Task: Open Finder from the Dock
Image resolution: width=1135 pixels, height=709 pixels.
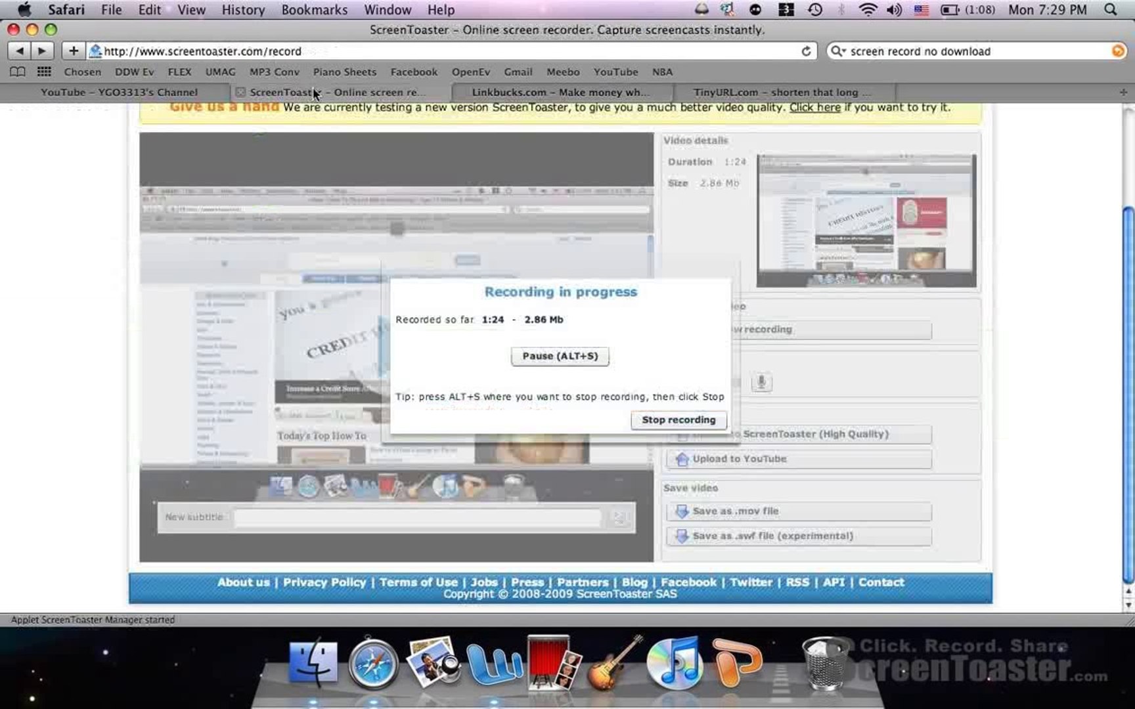Action: pos(313,663)
